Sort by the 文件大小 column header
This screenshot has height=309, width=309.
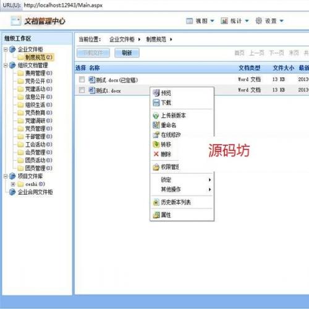[x=284, y=68]
